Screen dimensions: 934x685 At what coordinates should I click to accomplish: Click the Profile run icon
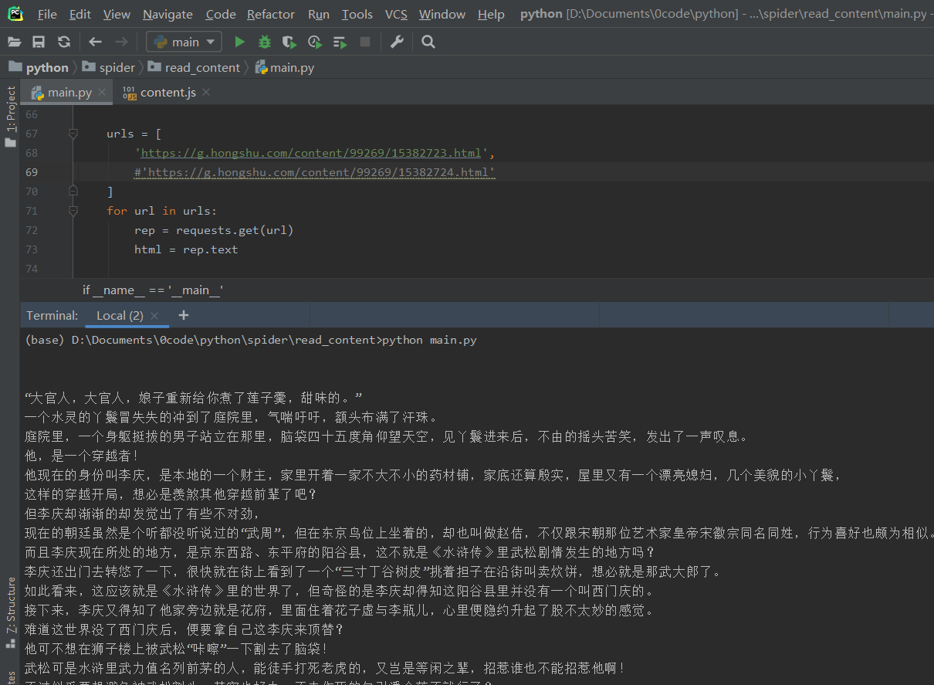[x=314, y=42]
